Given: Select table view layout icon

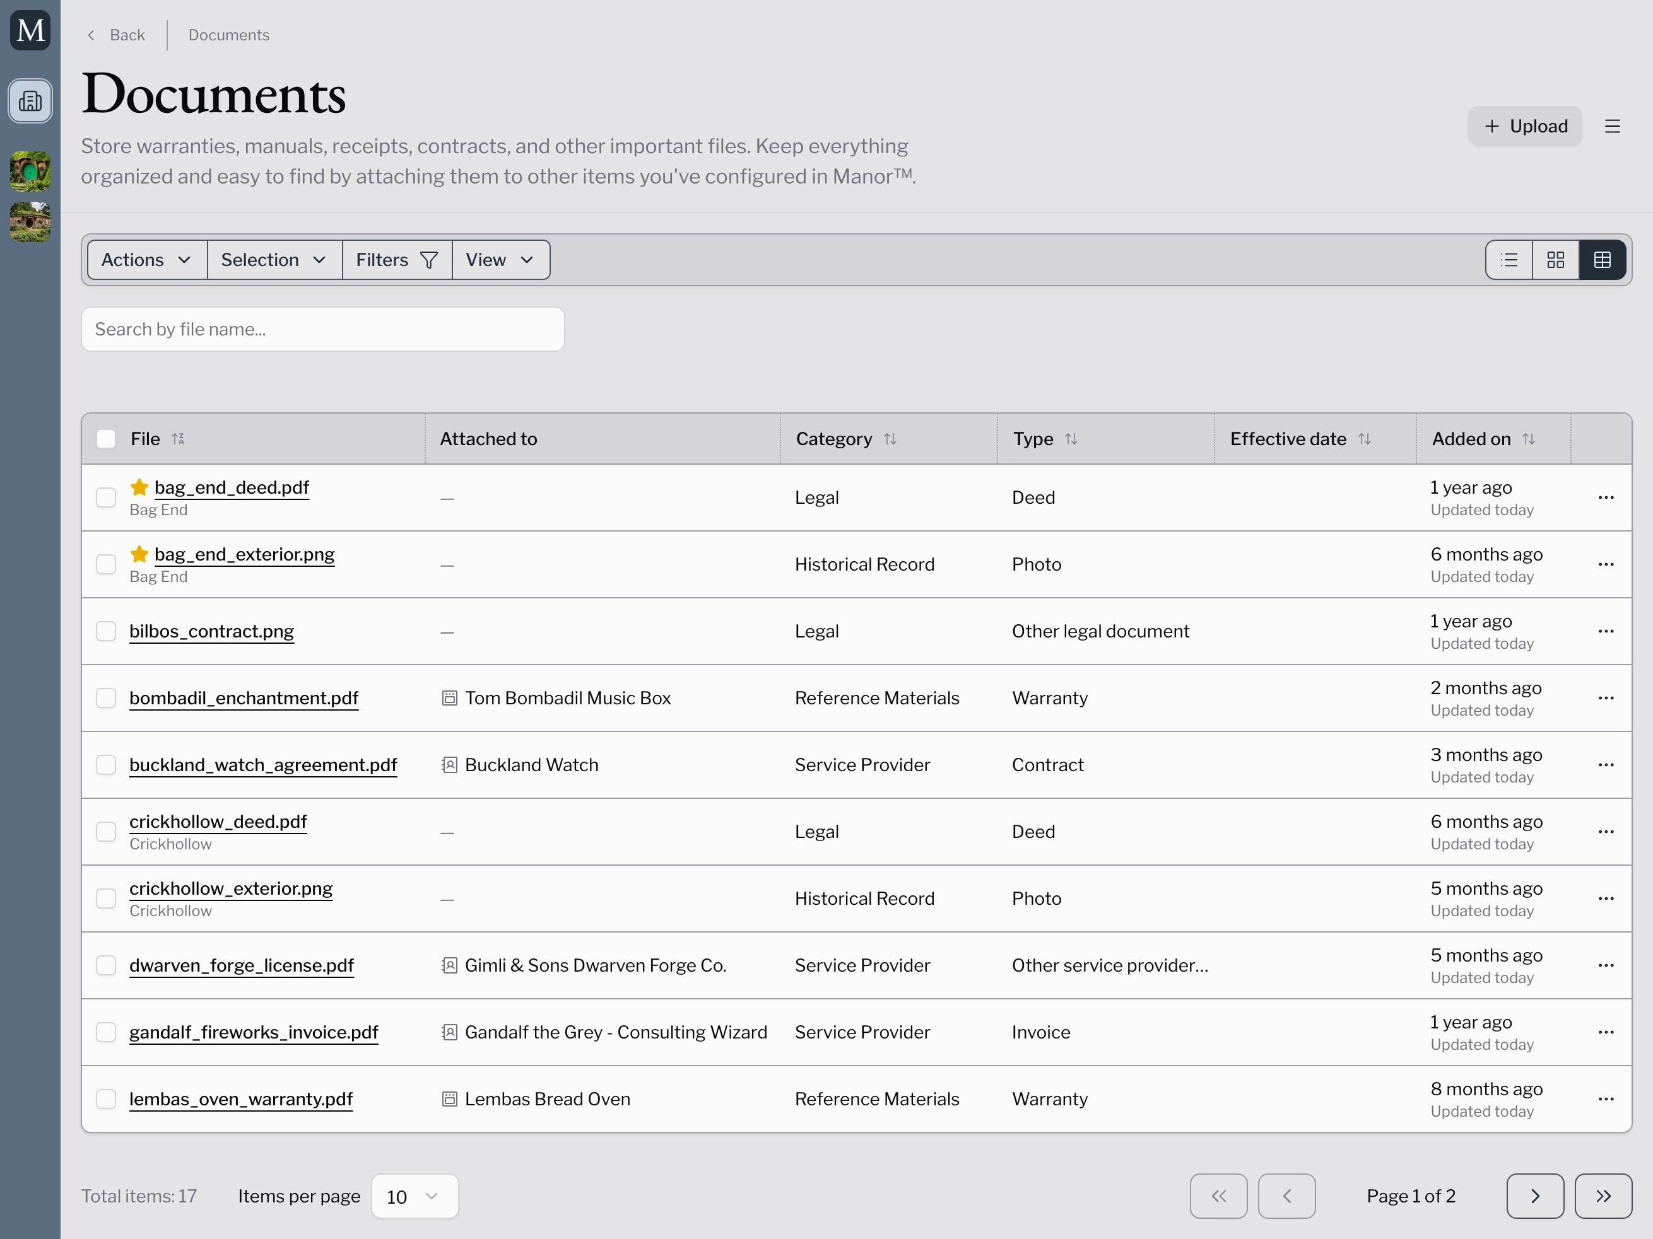Looking at the screenshot, I should pyautogui.click(x=1602, y=259).
